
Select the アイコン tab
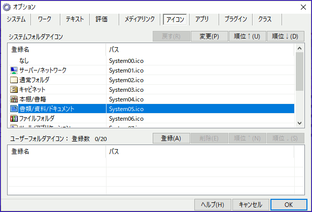point(175,19)
